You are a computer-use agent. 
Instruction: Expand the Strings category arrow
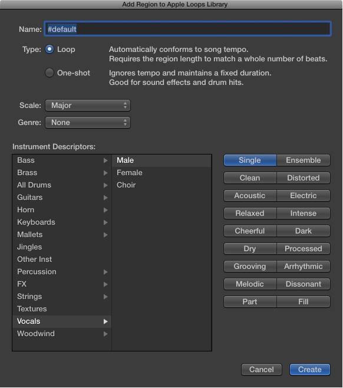(105, 297)
